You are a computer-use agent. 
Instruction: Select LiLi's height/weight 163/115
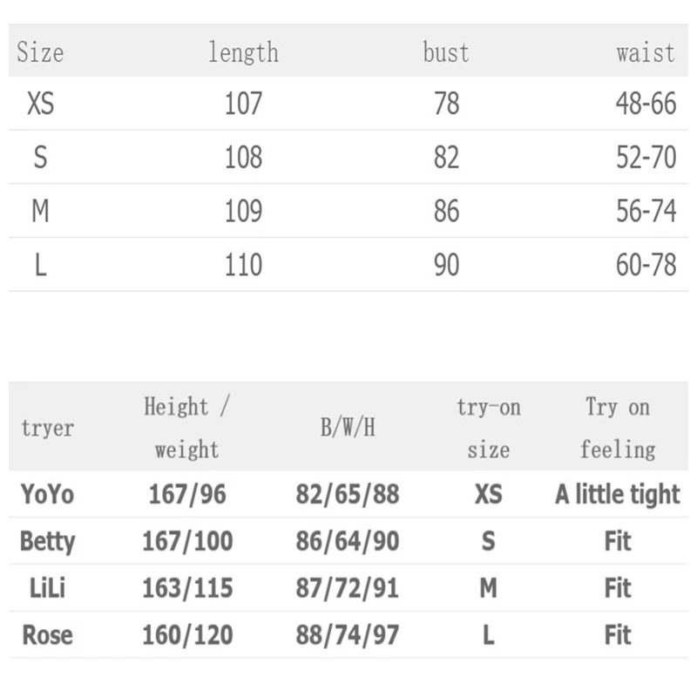click(x=187, y=588)
